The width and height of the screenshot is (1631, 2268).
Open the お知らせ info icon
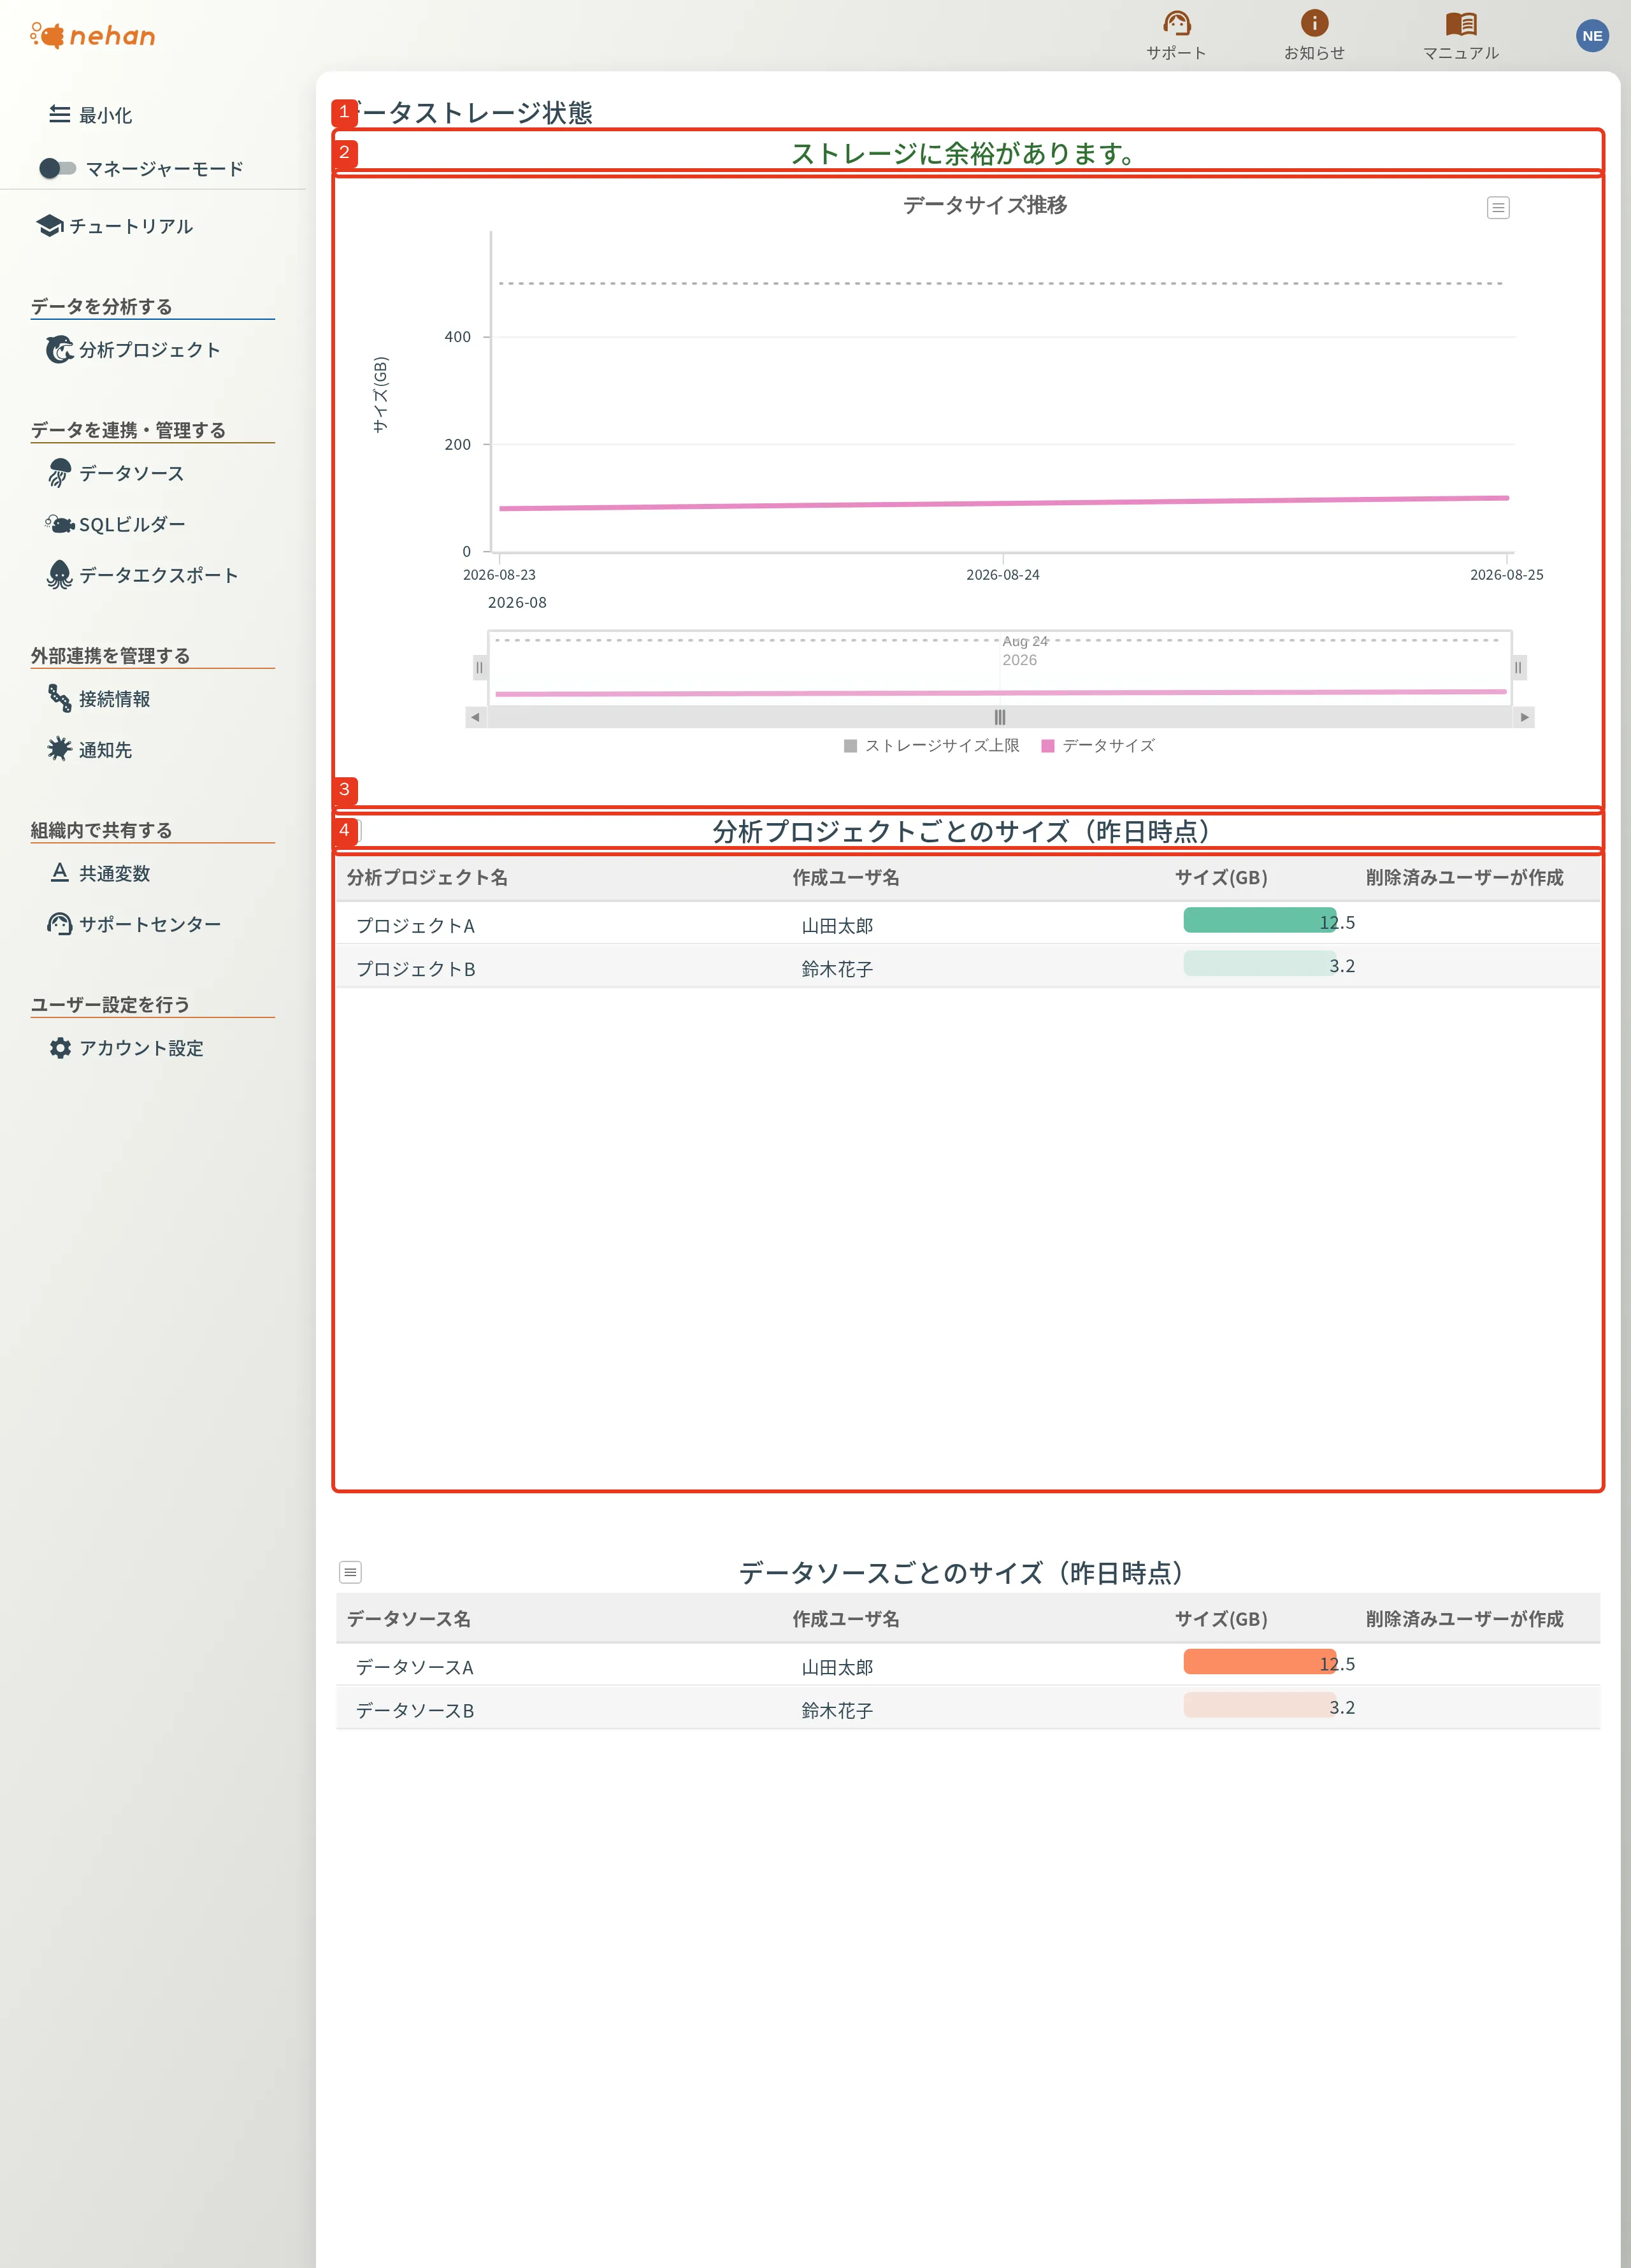1314,23
